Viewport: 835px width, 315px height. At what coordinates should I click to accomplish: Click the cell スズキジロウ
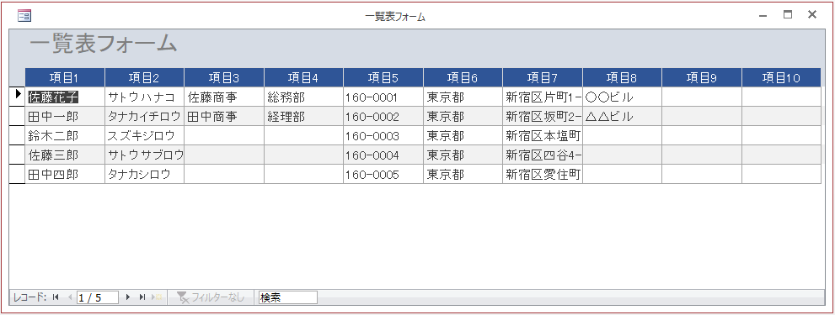pyautogui.click(x=144, y=135)
